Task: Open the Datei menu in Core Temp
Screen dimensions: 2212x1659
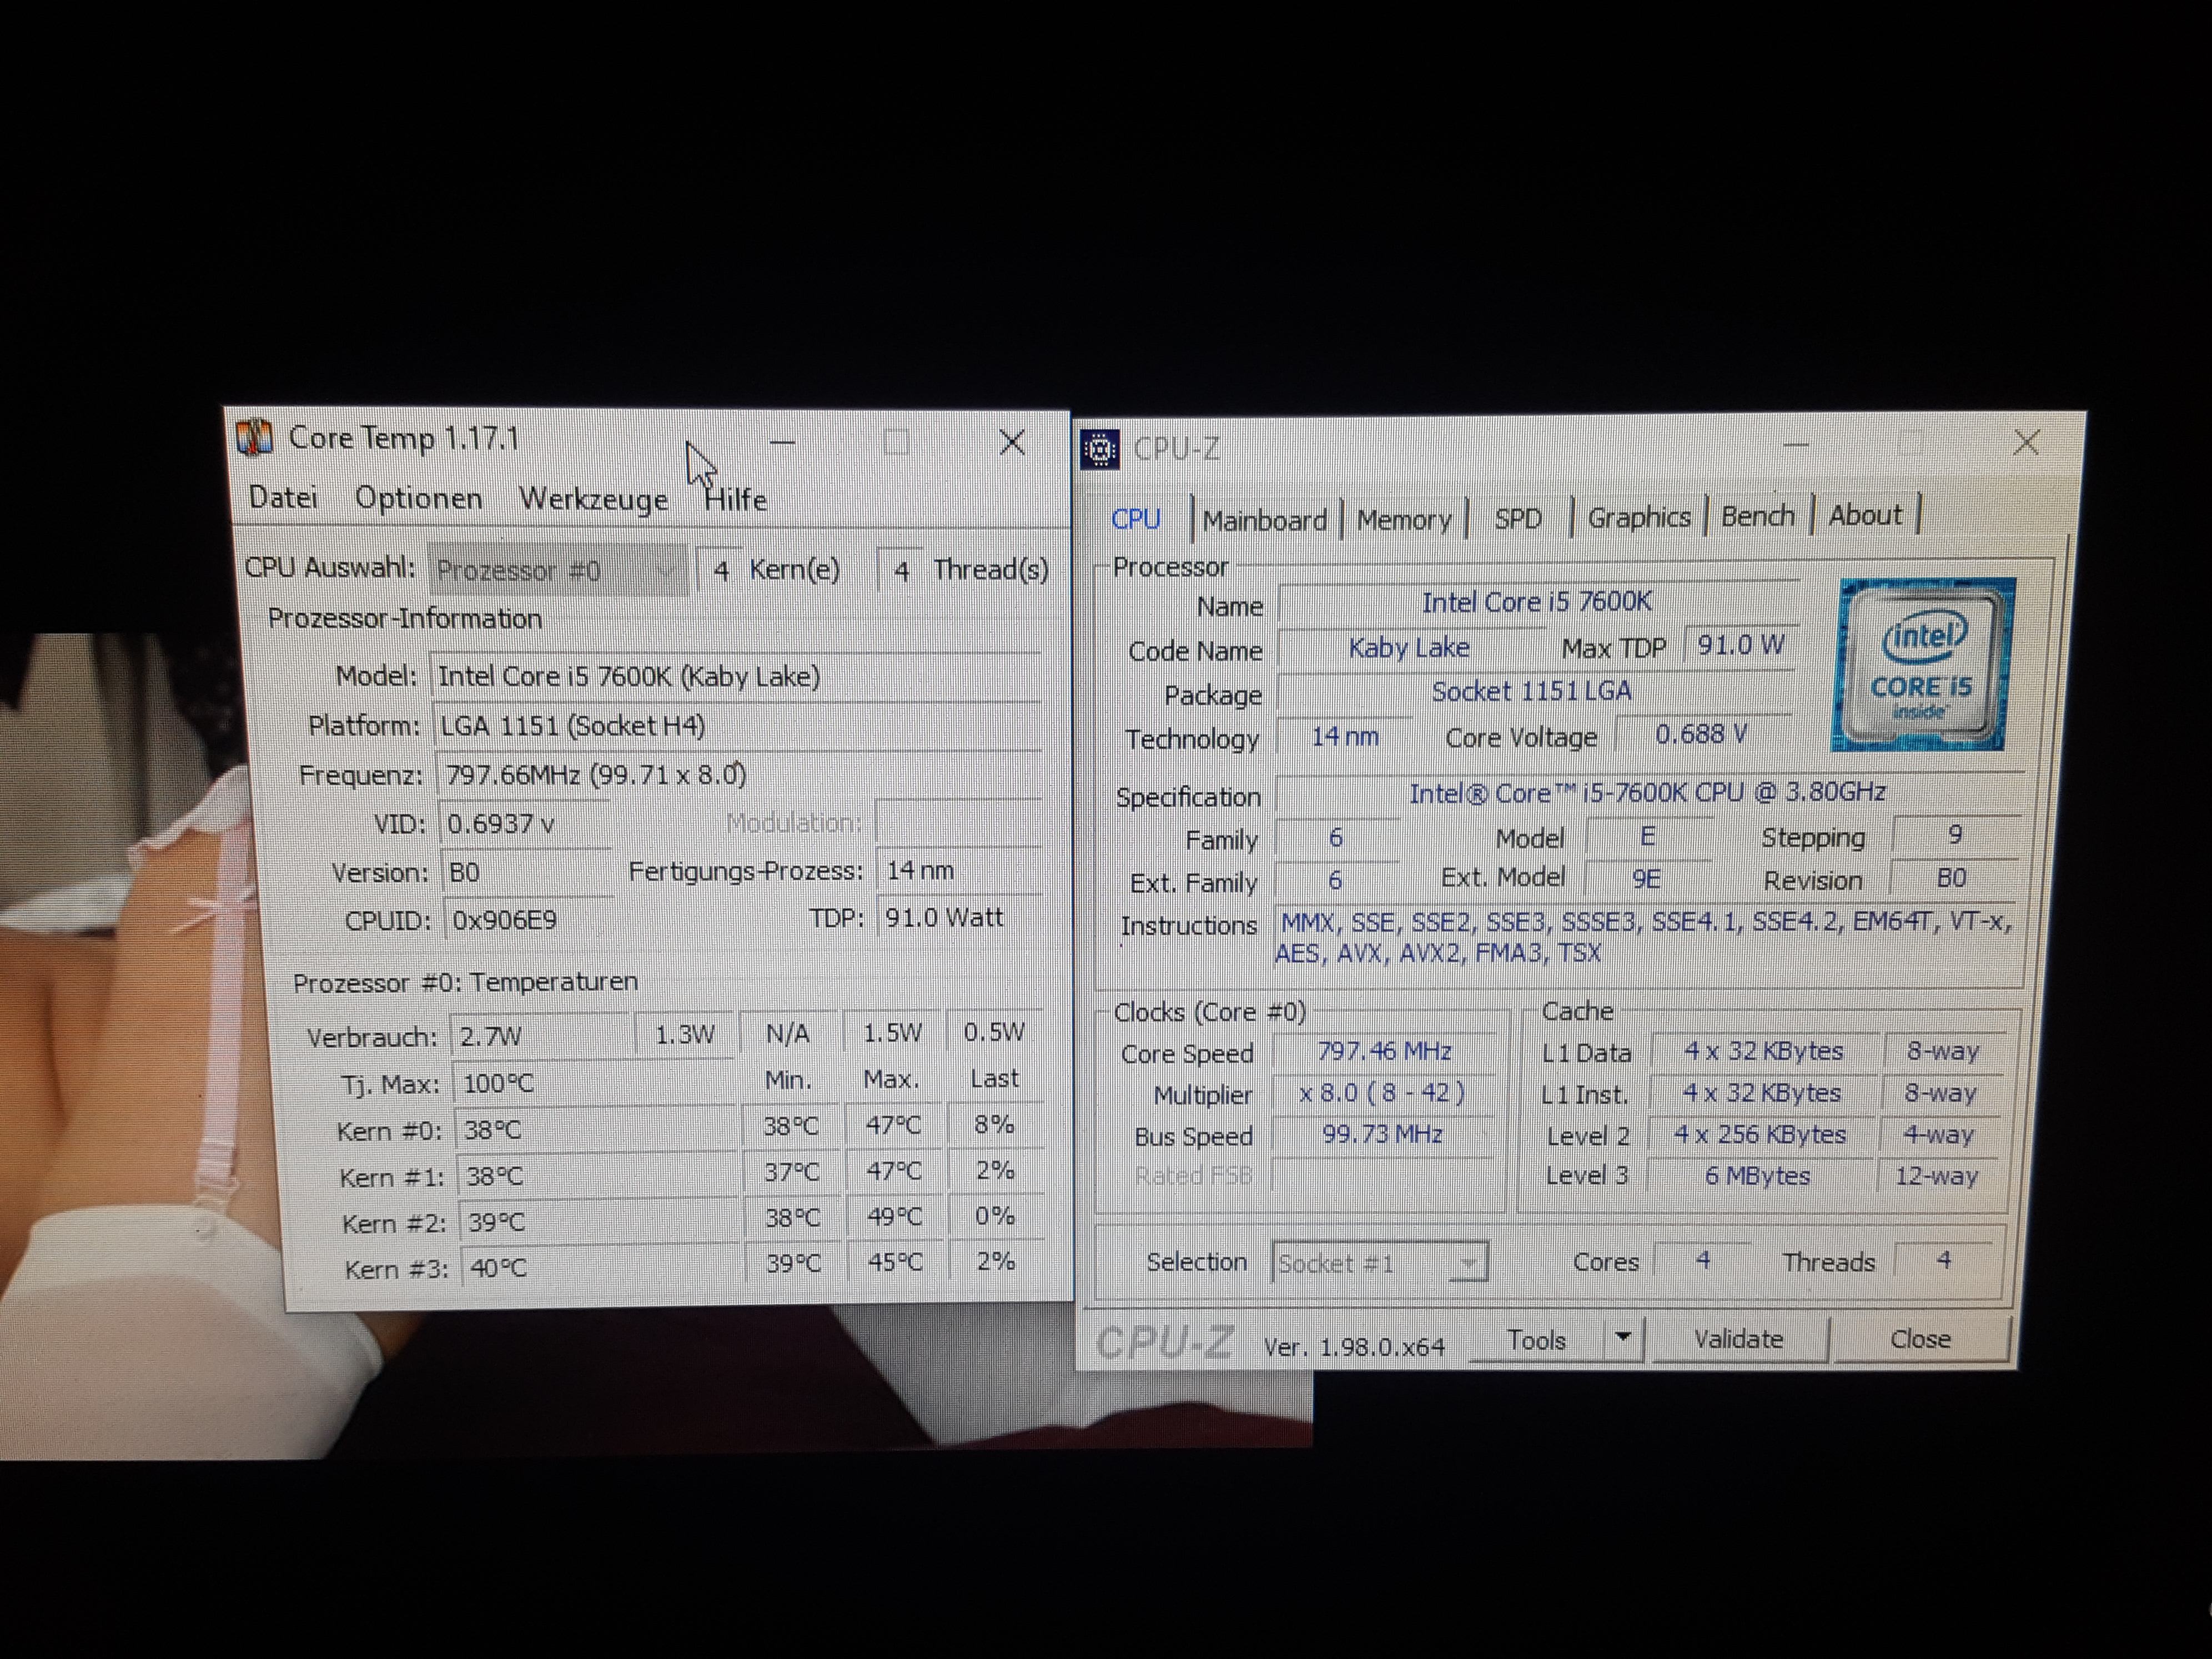Action: (x=283, y=497)
